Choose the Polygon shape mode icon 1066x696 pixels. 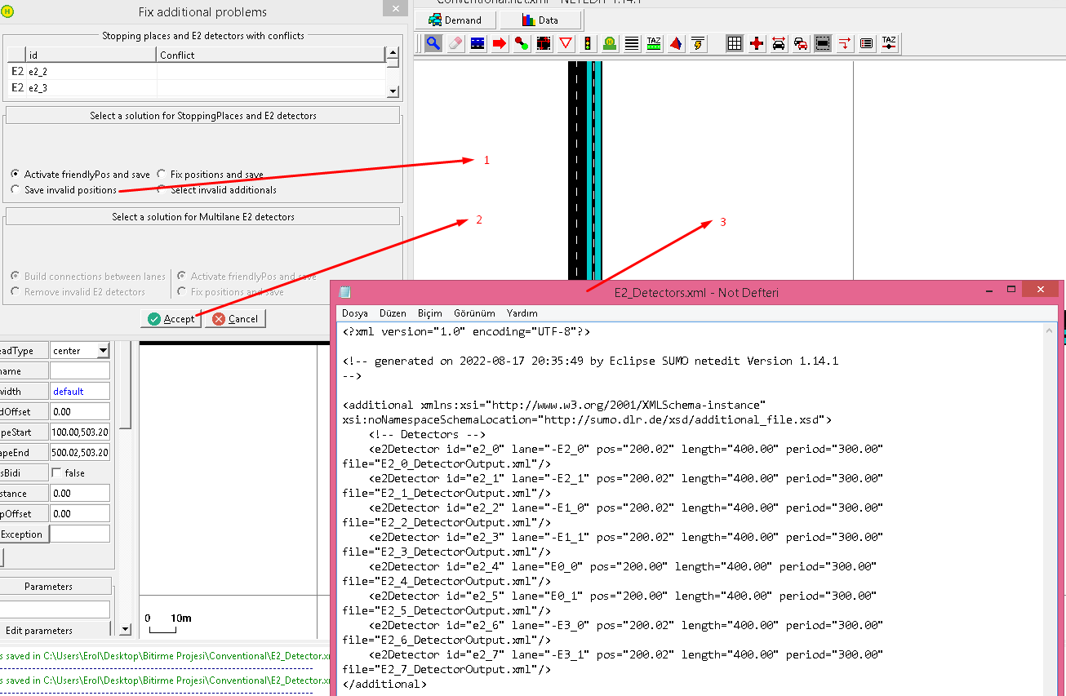[676, 43]
